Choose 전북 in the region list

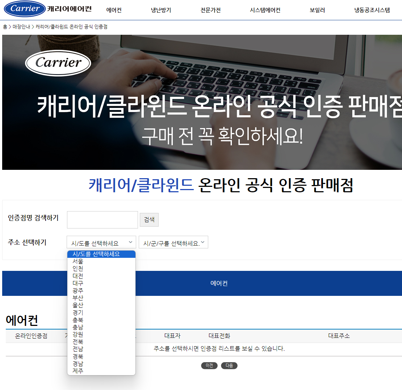pyautogui.click(x=101, y=341)
